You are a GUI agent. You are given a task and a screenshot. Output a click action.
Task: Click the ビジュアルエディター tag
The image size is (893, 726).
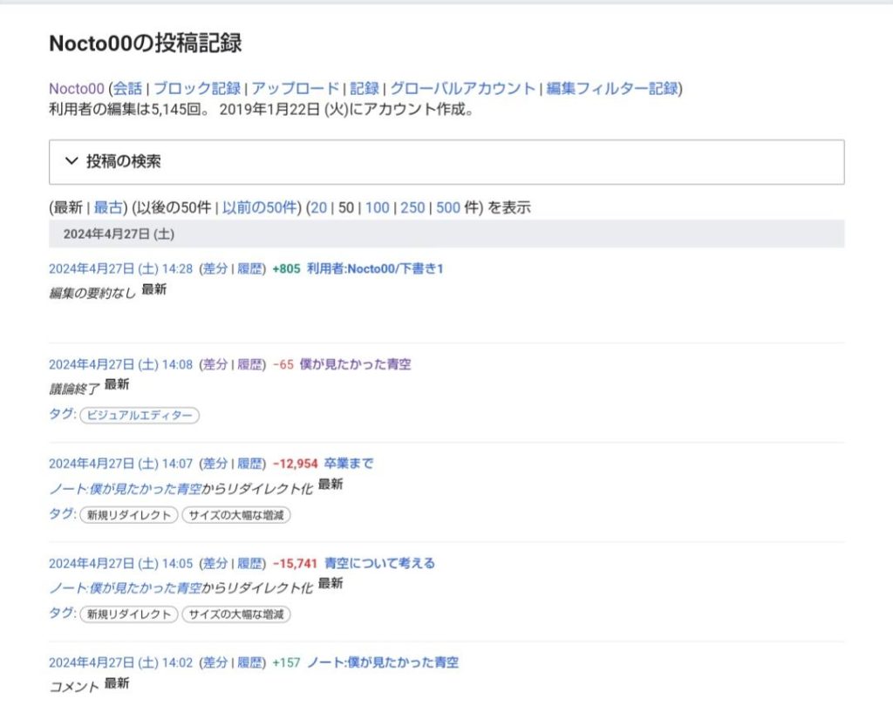140,416
